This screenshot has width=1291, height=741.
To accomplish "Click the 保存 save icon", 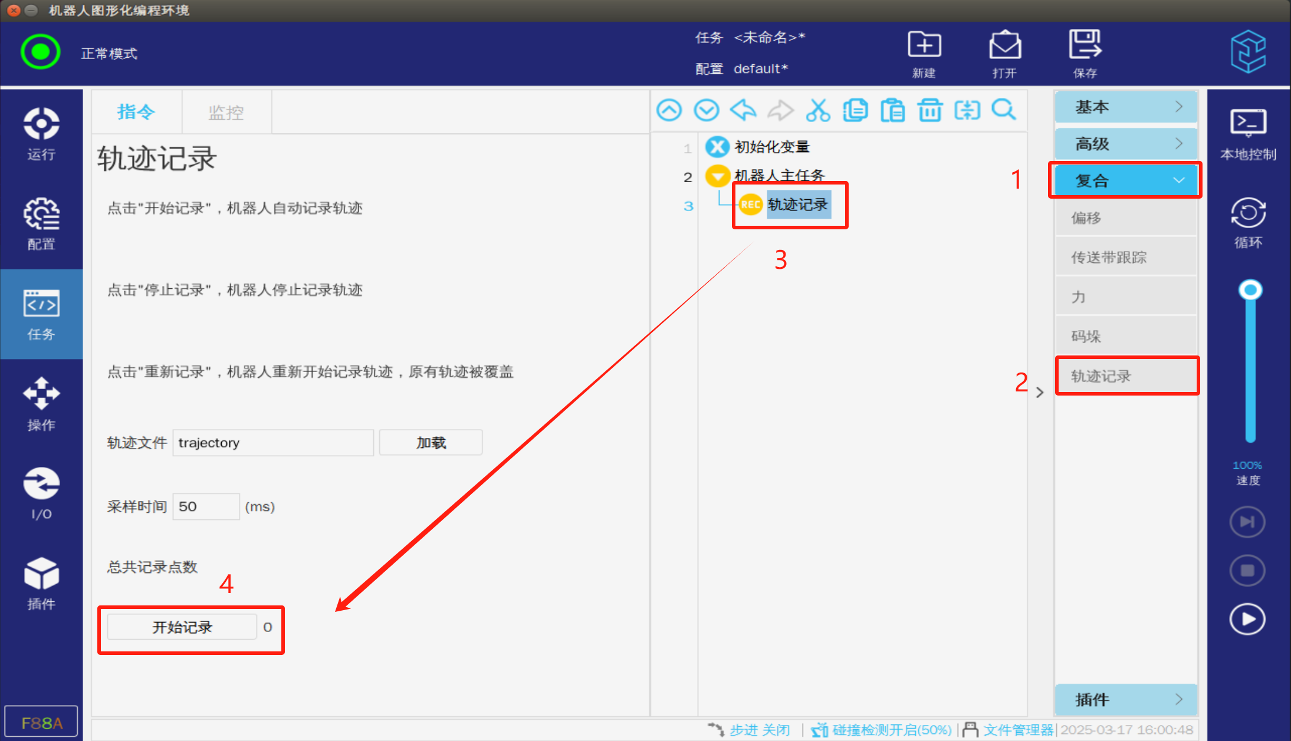I will click(x=1085, y=53).
